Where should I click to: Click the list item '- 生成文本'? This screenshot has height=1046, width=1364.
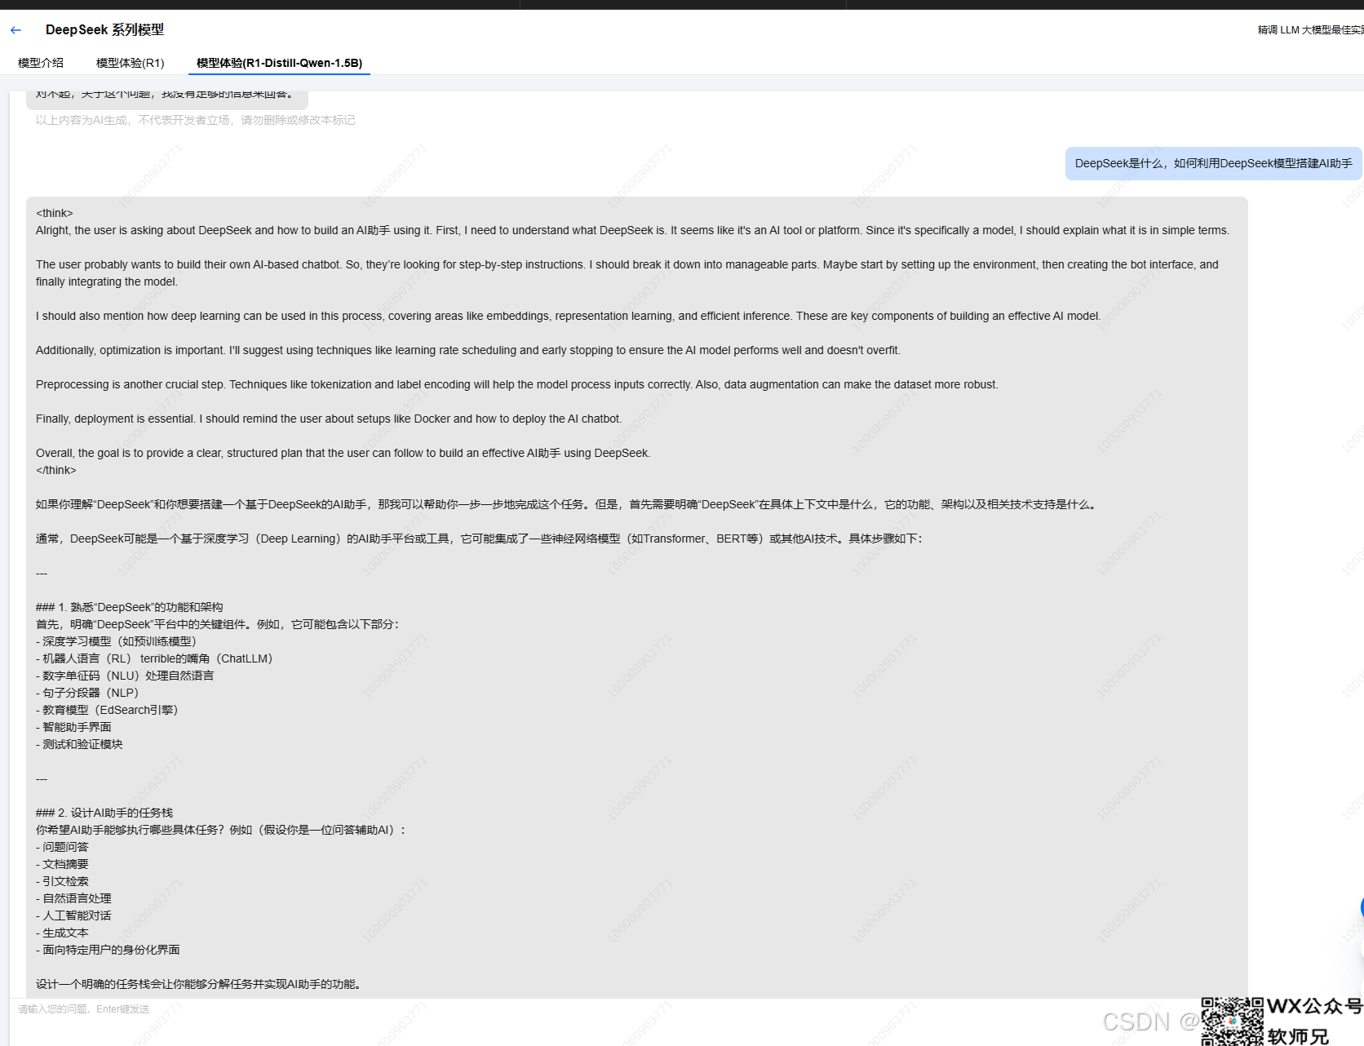point(62,933)
